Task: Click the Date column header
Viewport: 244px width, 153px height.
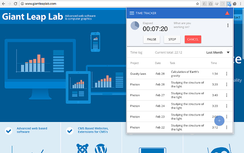Action: [158, 63]
